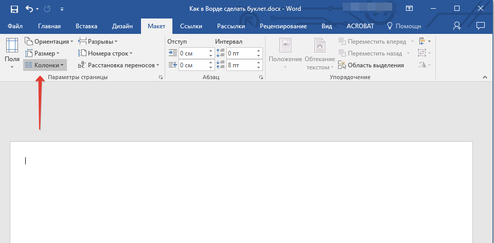Screen dimensions: 494x243
Task: Open the Размер page size dropdown
Action: click(x=43, y=53)
